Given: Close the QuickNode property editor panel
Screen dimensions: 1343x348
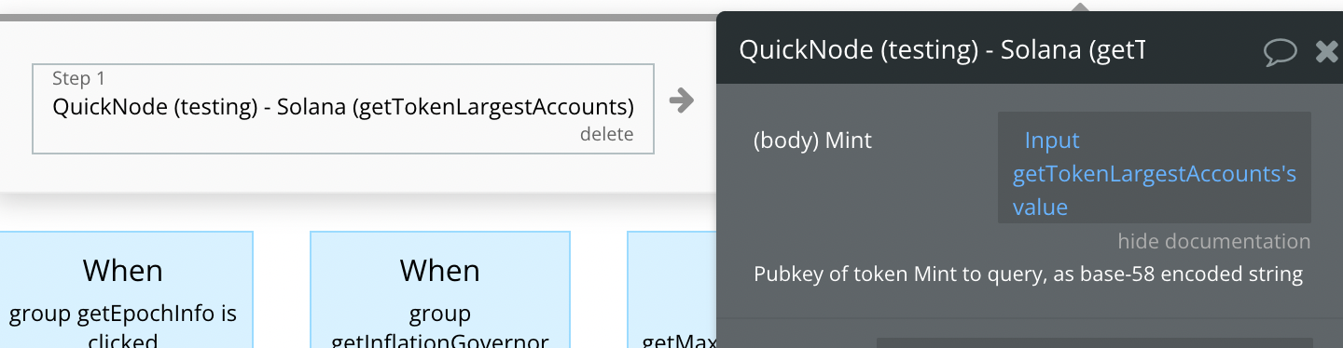Looking at the screenshot, I should 1326,51.
